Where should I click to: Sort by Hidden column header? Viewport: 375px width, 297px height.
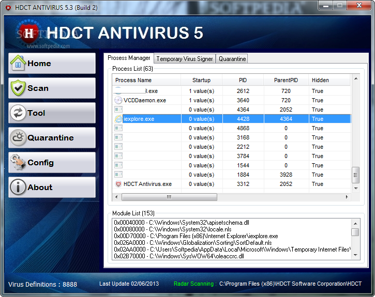[x=329, y=80]
